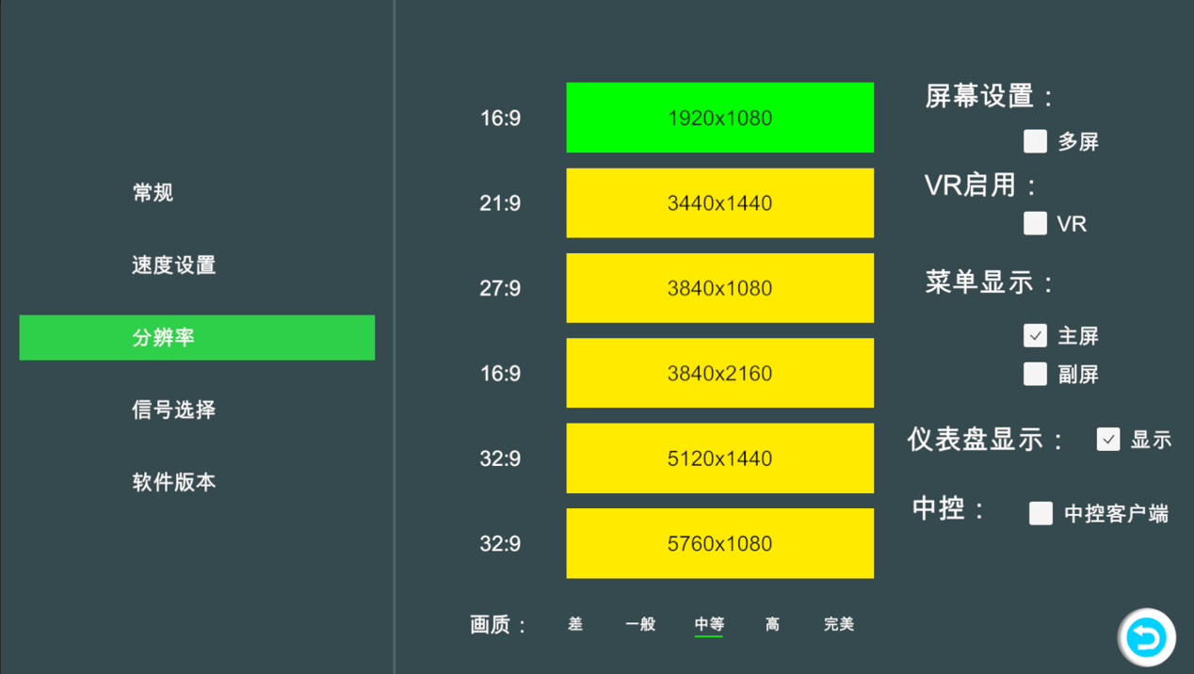Image resolution: width=1194 pixels, height=674 pixels.
Task: Pick the 3840x1080 resolution option
Action: coord(719,288)
